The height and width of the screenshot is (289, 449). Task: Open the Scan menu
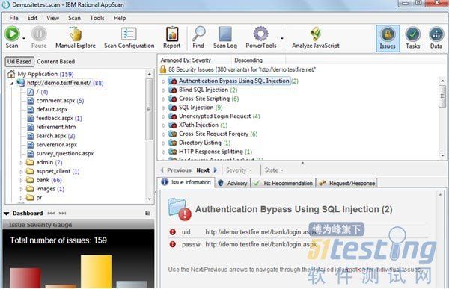[x=74, y=18]
